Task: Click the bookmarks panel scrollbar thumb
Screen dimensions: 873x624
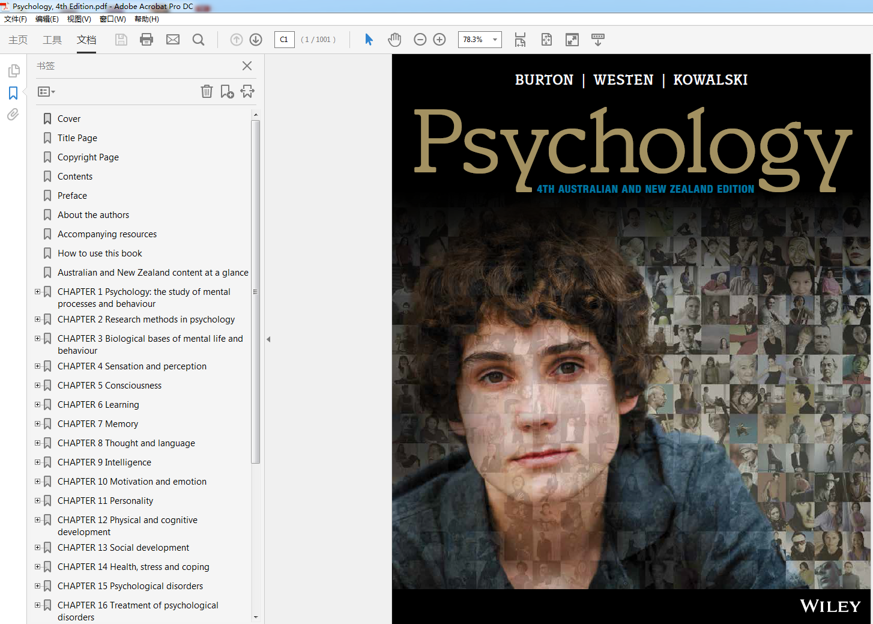Action: click(255, 292)
